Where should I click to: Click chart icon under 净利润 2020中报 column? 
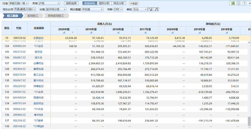click(172, 32)
